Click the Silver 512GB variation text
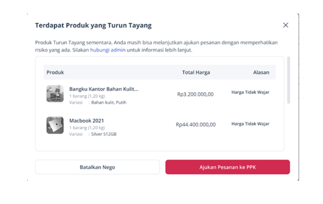Image resolution: width=323 pixels, height=204 pixels. pyautogui.click(x=104, y=134)
